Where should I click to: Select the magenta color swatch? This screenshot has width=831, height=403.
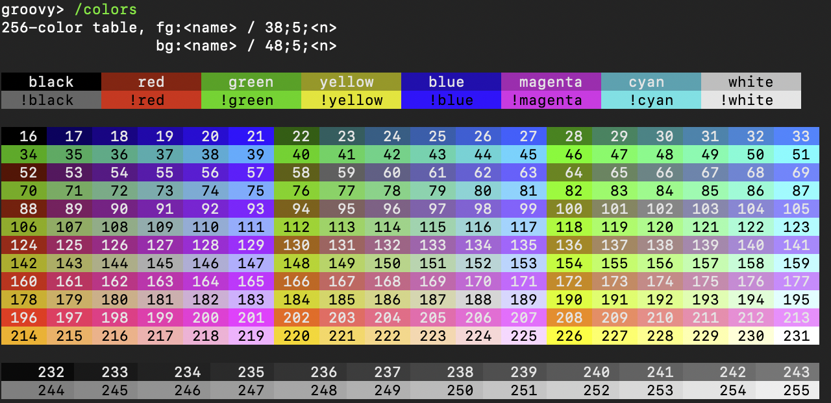click(x=551, y=82)
